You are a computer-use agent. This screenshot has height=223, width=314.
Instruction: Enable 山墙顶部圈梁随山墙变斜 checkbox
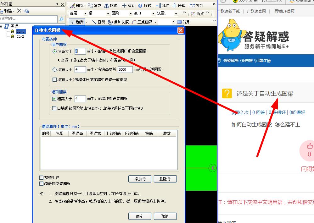point(54,108)
